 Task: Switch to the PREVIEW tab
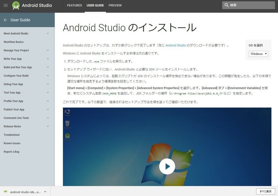(115, 5)
